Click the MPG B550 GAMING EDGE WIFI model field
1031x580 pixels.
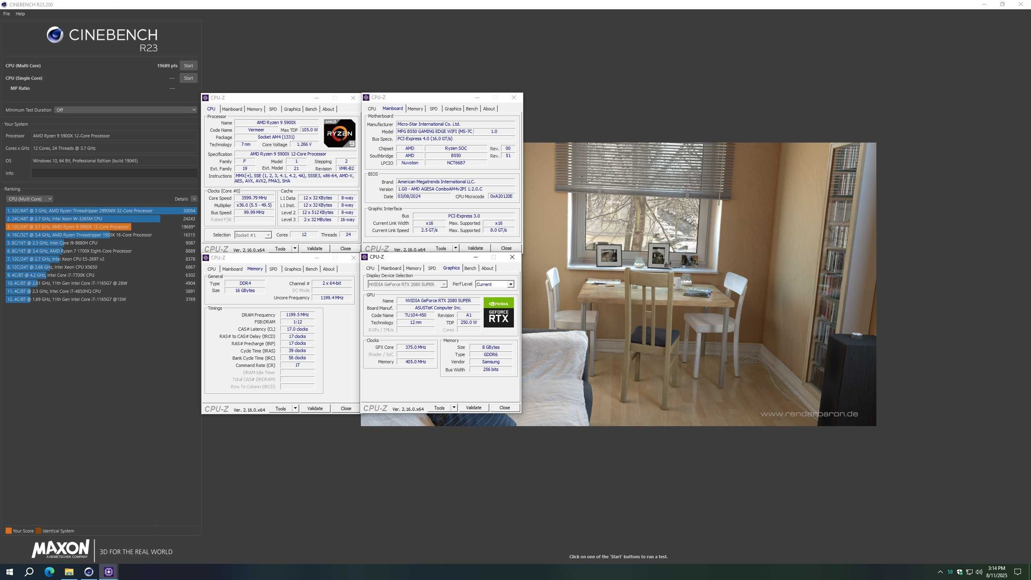pos(435,131)
